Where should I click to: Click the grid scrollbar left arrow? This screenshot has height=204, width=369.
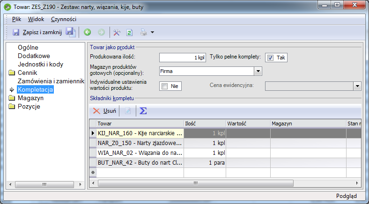[x=93, y=183]
